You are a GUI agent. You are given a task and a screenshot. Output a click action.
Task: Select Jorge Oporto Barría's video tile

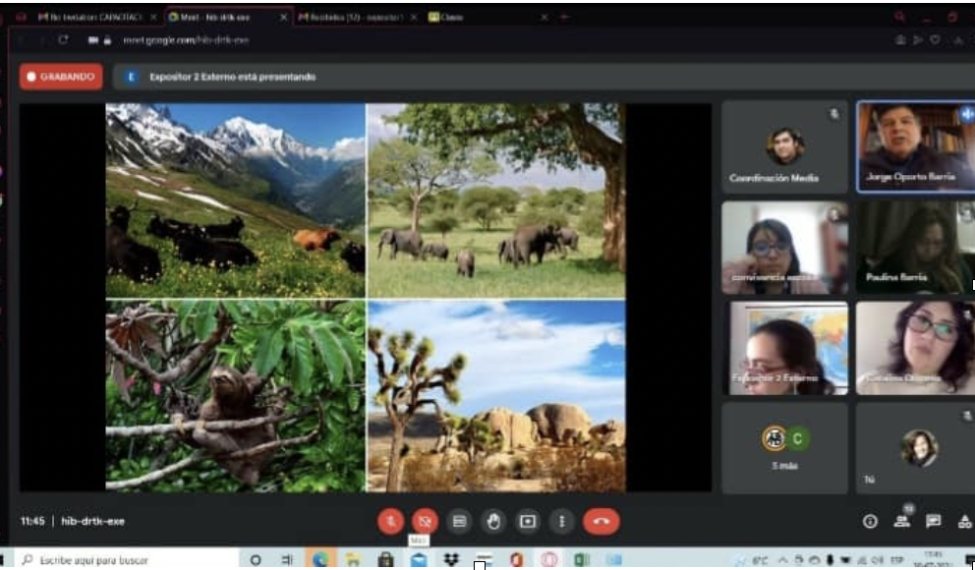click(913, 146)
